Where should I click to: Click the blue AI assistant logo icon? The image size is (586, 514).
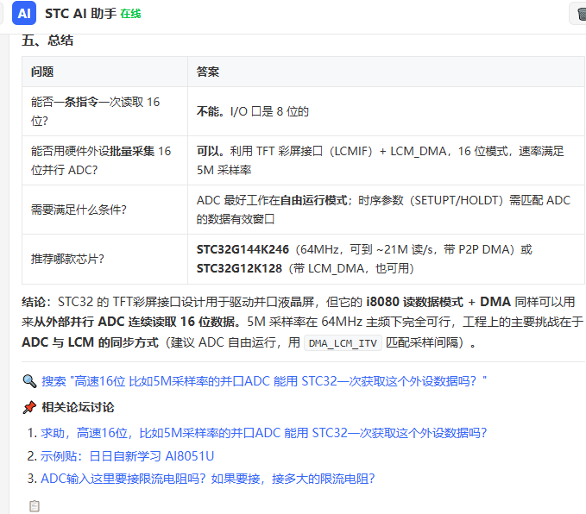tap(24, 14)
